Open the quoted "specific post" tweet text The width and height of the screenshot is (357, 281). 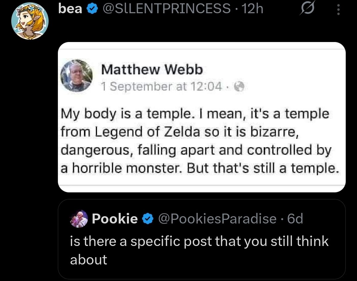point(199,241)
